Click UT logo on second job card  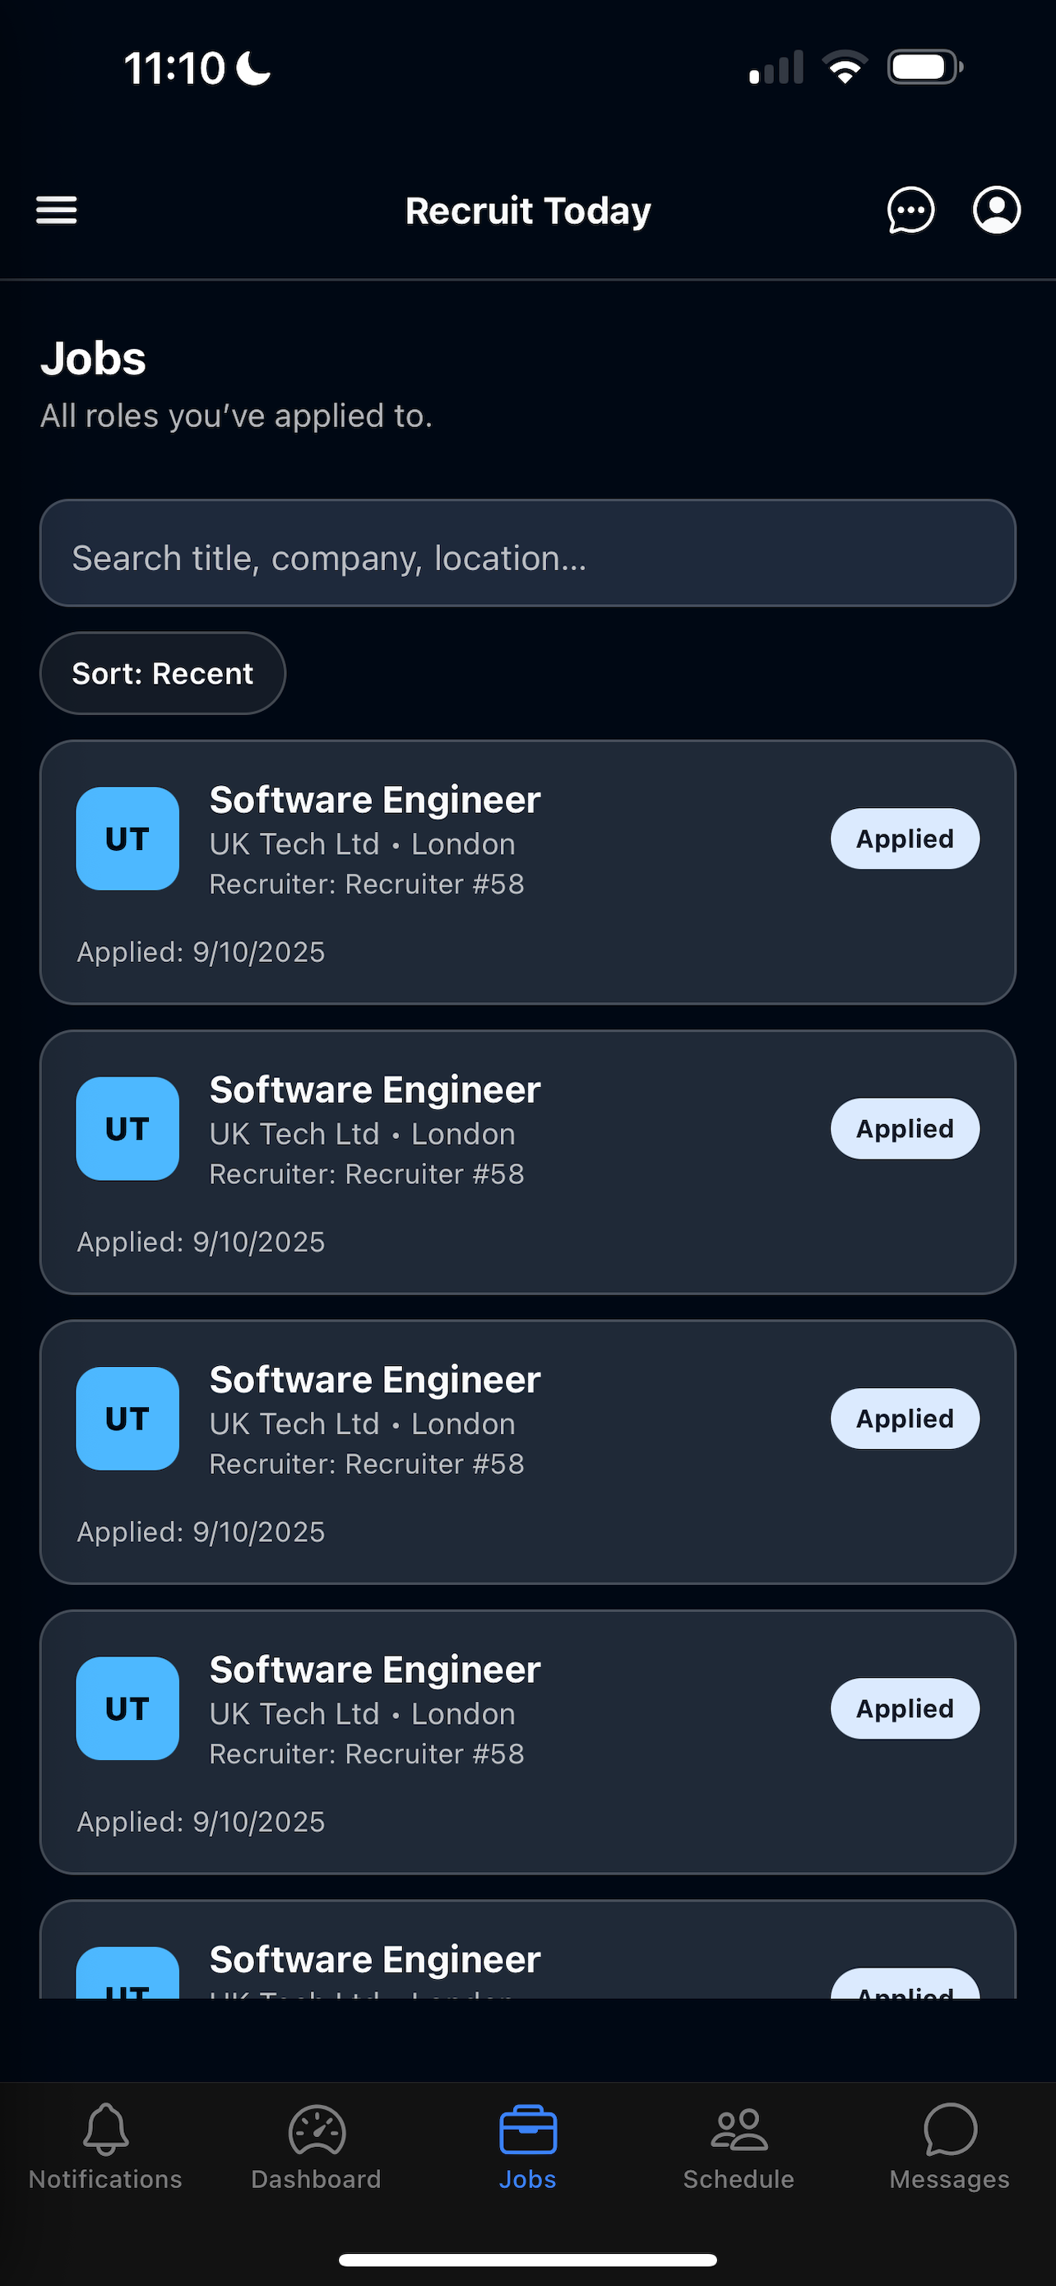(x=127, y=1129)
